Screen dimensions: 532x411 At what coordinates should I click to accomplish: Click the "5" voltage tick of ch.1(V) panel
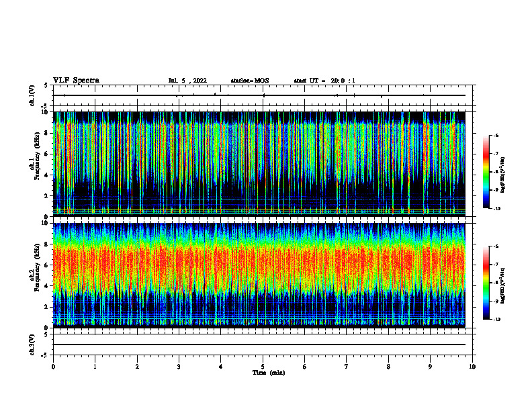click(x=46, y=86)
